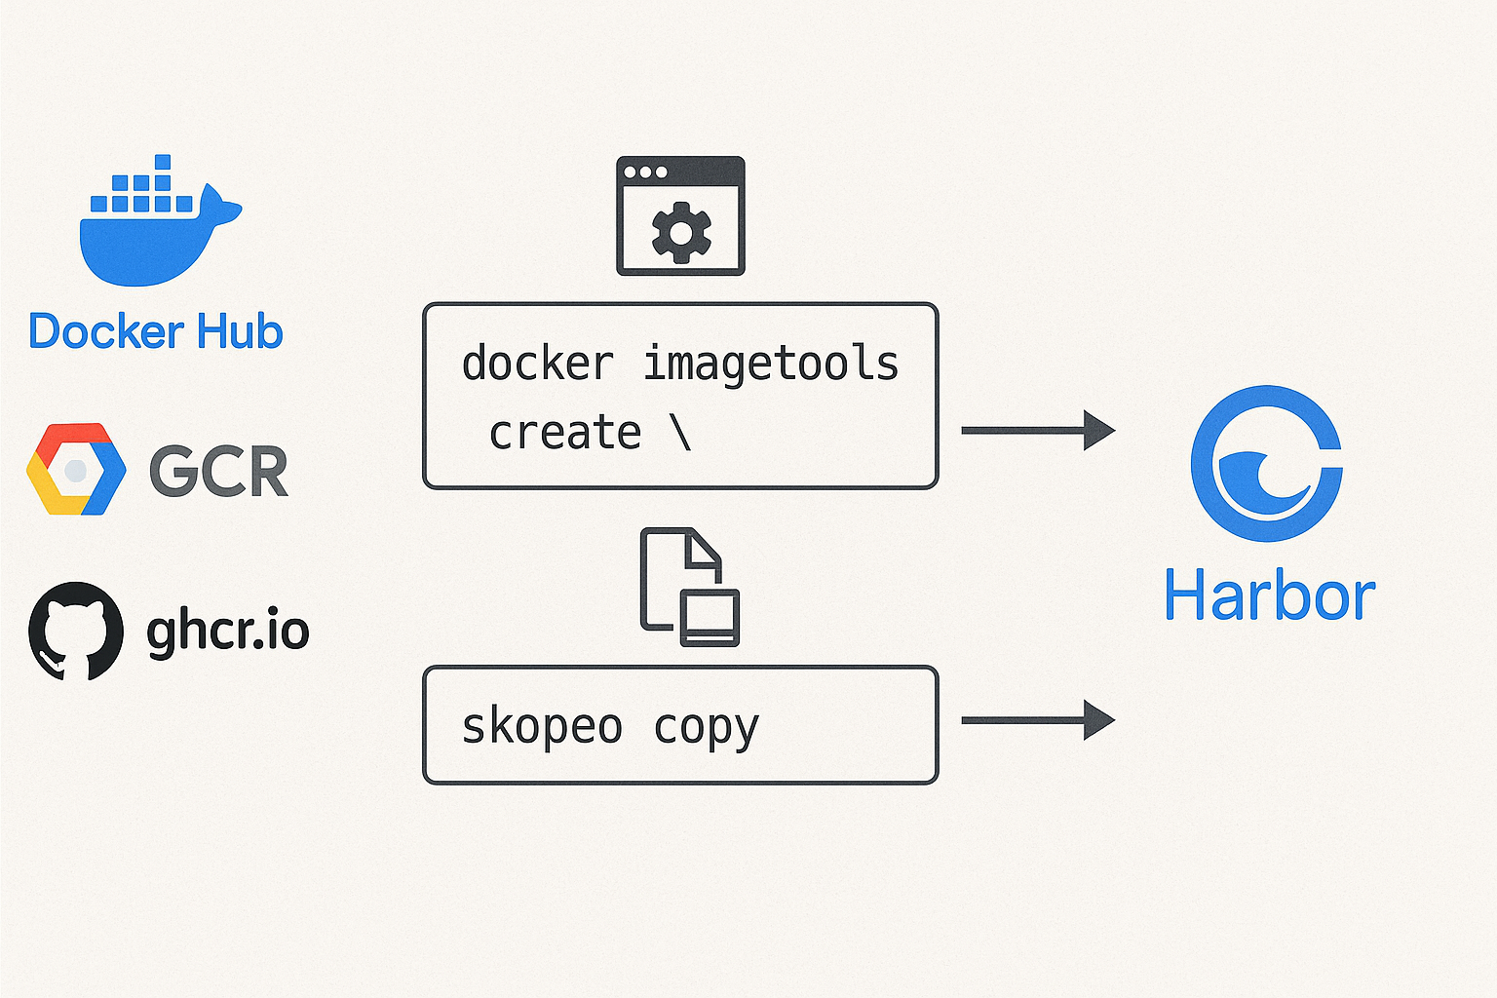Click the Docker whale logo
Image resolution: width=1497 pixels, height=998 pixels.
tap(160, 220)
